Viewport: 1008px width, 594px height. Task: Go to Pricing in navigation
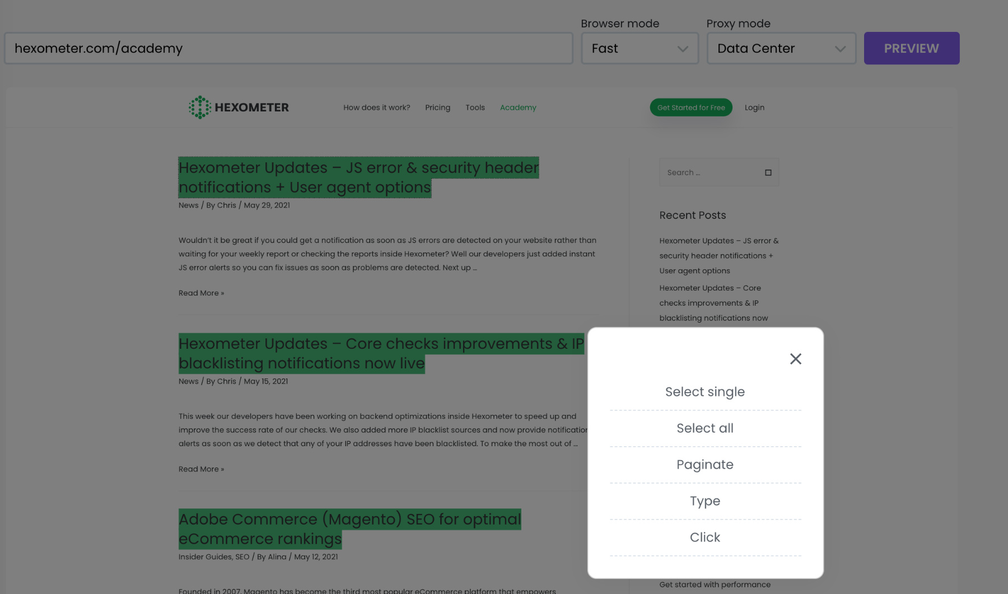pyautogui.click(x=437, y=107)
